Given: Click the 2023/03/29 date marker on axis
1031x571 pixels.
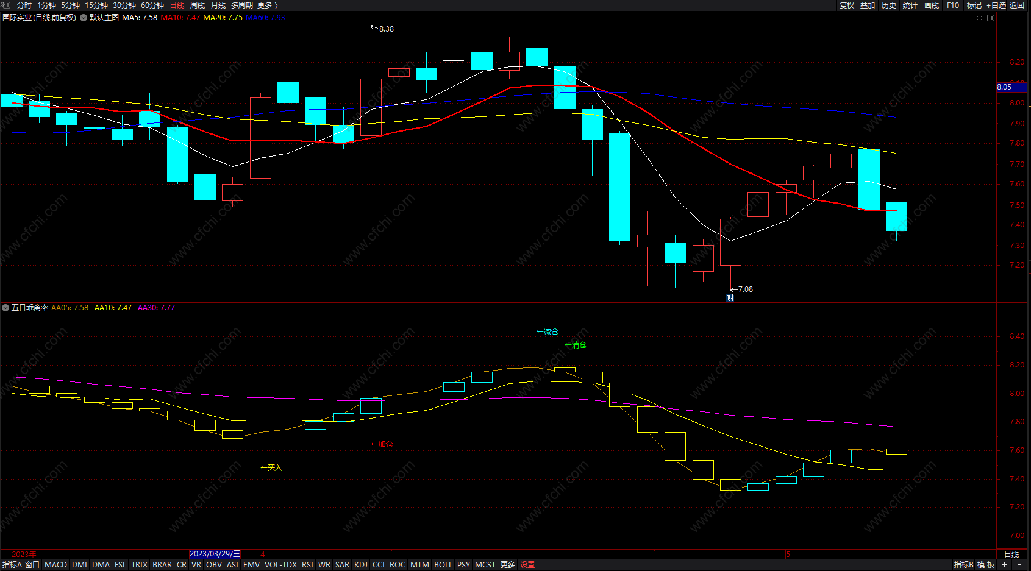Looking at the screenshot, I should tap(215, 554).
